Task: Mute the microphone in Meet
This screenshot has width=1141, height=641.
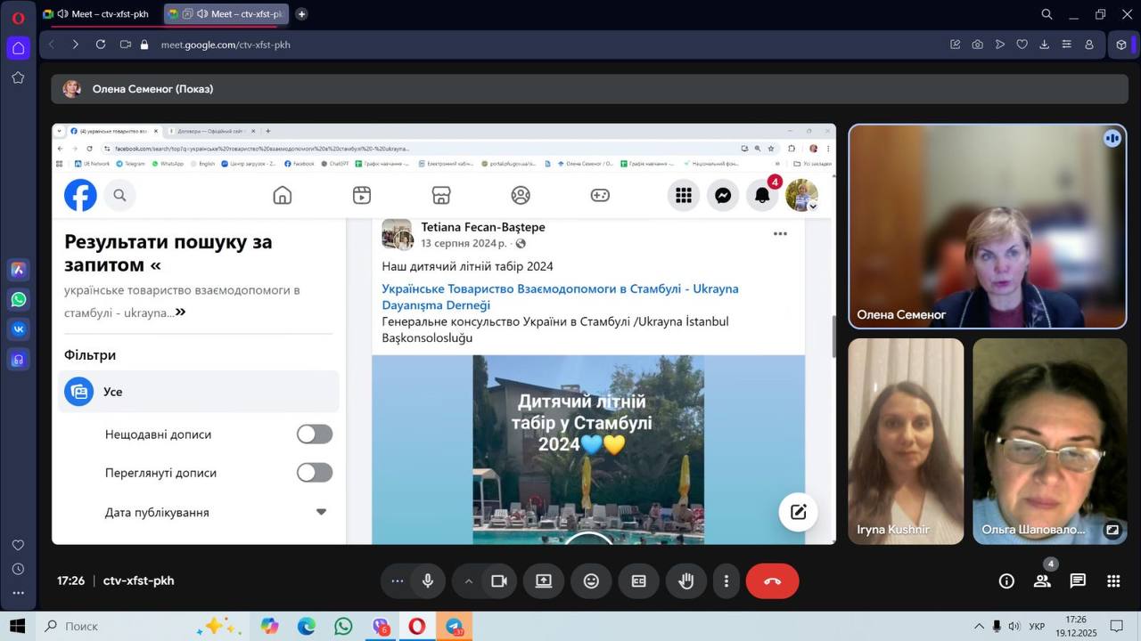Action: coord(428,581)
